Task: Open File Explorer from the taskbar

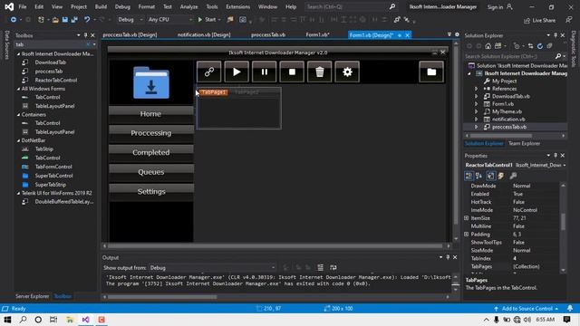Action: click(x=70, y=320)
